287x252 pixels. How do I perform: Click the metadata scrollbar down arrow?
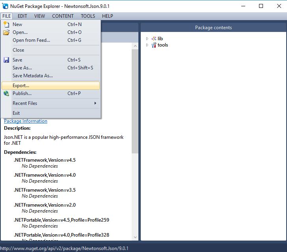[x=135, y=237]
